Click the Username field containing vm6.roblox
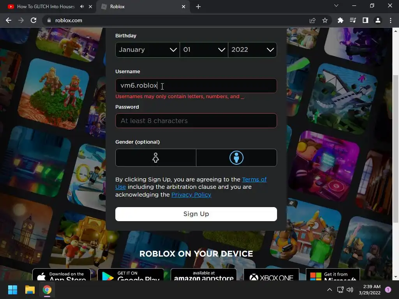The image size is (399, 299). tap(196, 86)
